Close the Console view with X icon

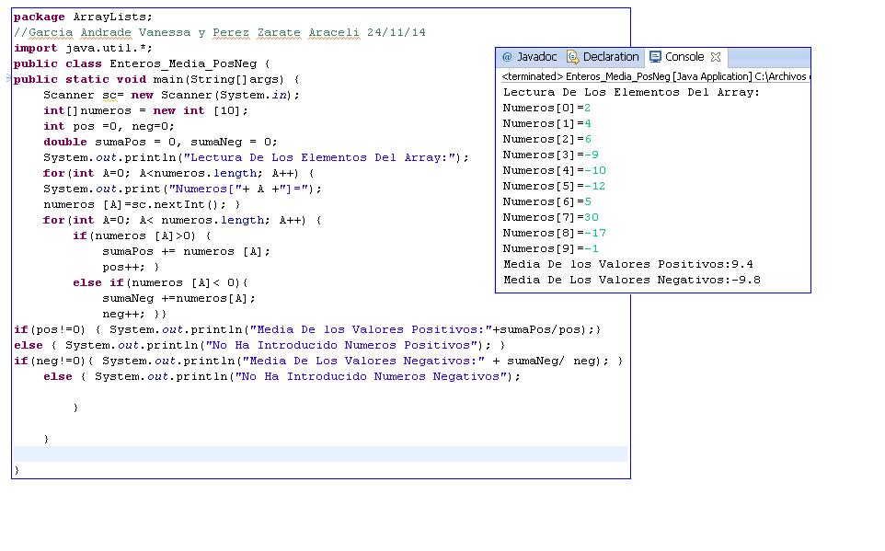click(x=716, y=57)
